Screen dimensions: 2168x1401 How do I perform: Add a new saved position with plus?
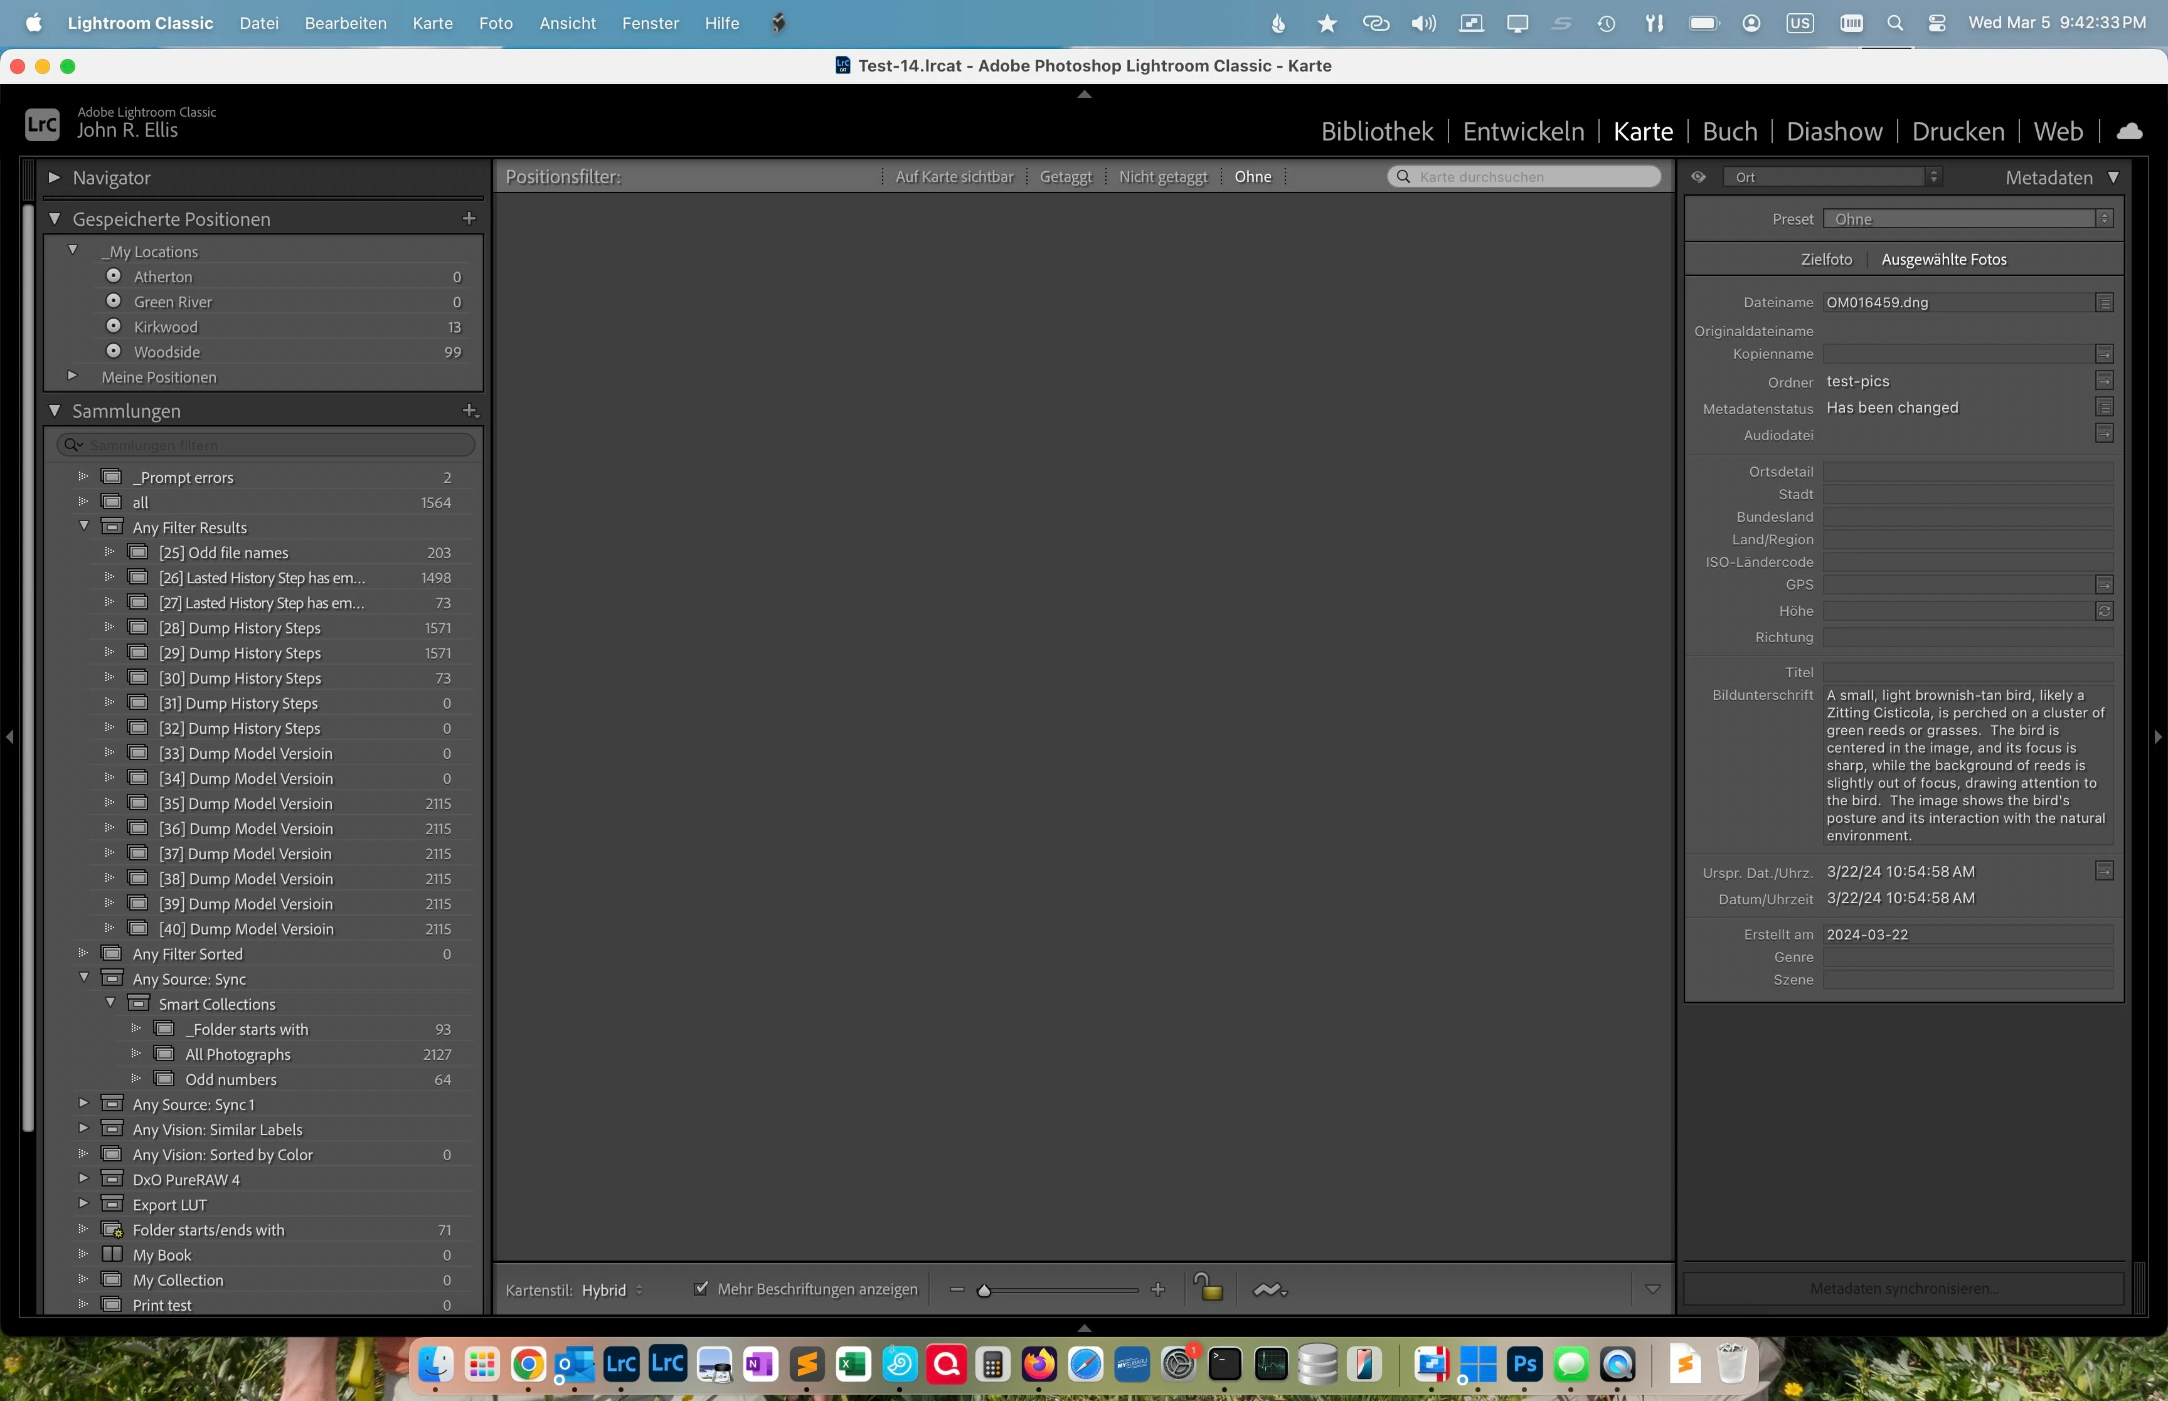point(469,218)
